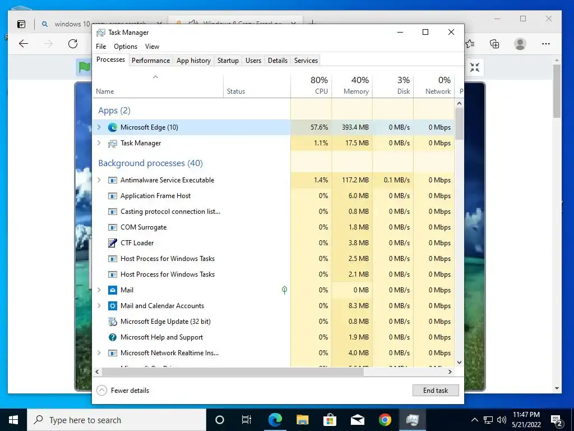This screenshot has width=574, height=431.
Task: Click the CTF Loader pen icon
Action: click(112, 242)
